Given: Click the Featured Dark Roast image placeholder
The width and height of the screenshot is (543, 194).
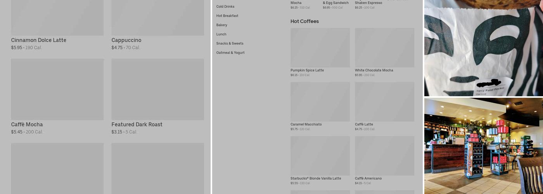Looking at the screenshot, I should click(158, 89).
